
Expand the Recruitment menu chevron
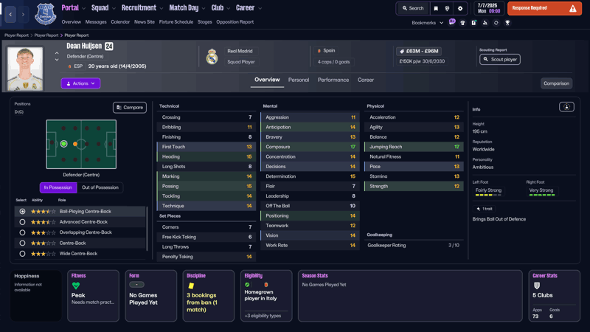pos(162,8)
